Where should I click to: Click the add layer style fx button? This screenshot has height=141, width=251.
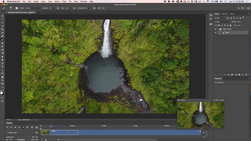point(228,75)
